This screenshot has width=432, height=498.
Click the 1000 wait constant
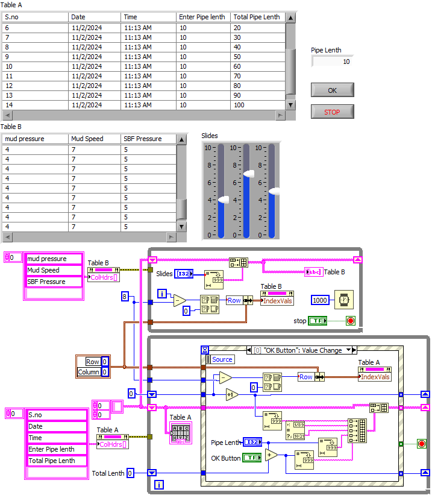pos(320,300)
